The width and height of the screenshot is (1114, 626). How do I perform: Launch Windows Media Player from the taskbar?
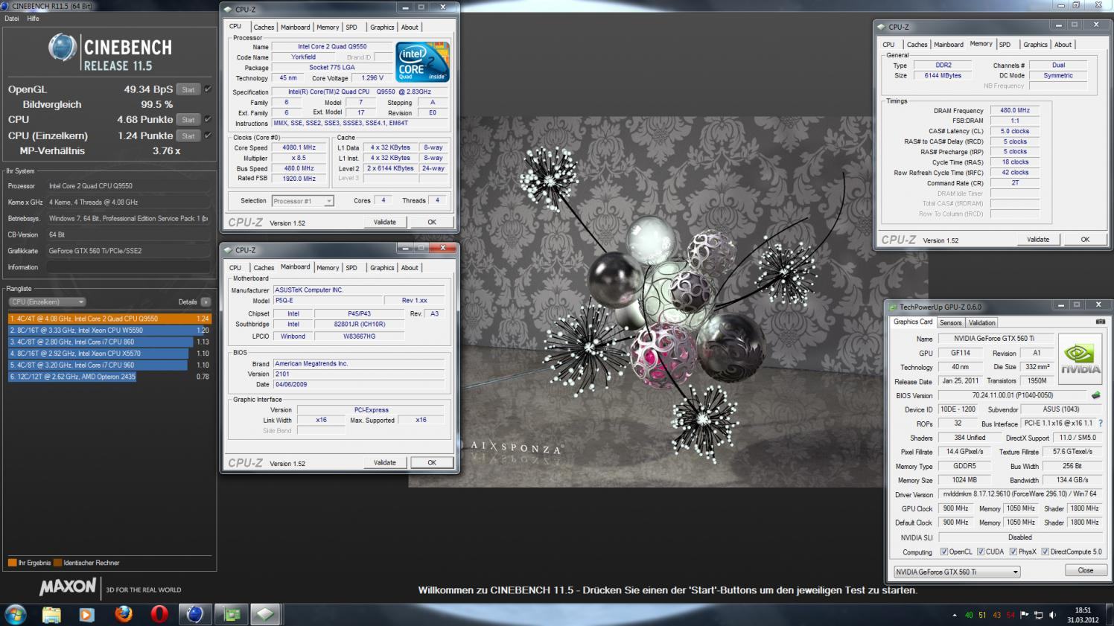coord(87,614)
